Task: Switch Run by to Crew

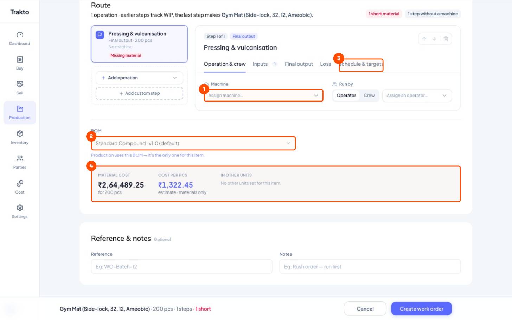Action: tap(369, 96)
